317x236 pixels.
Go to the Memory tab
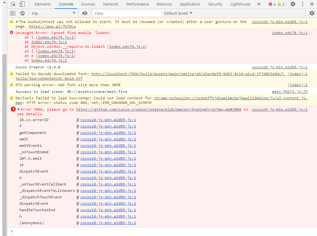(164, 4)
